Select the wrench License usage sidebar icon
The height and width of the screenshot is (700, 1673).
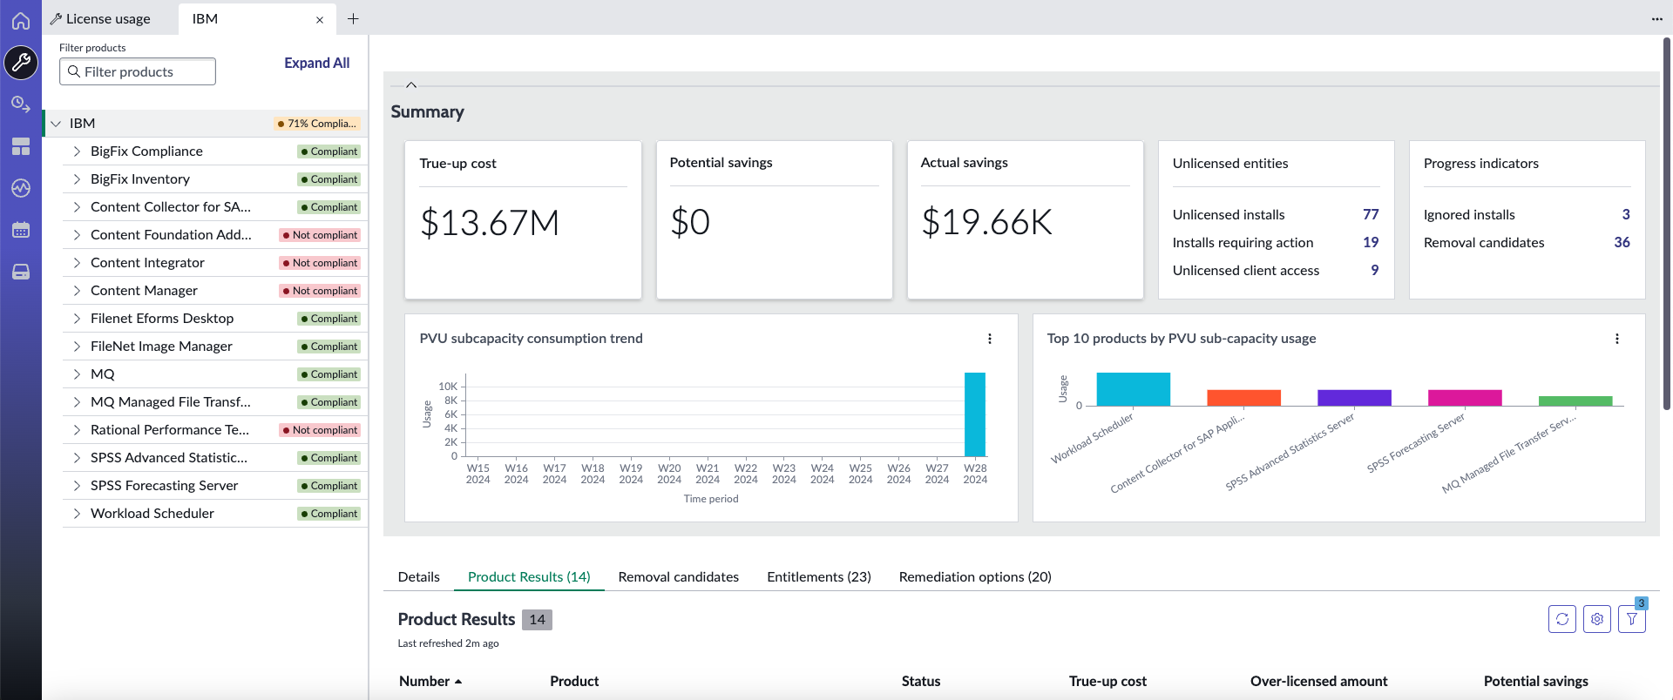coord(21,62)
